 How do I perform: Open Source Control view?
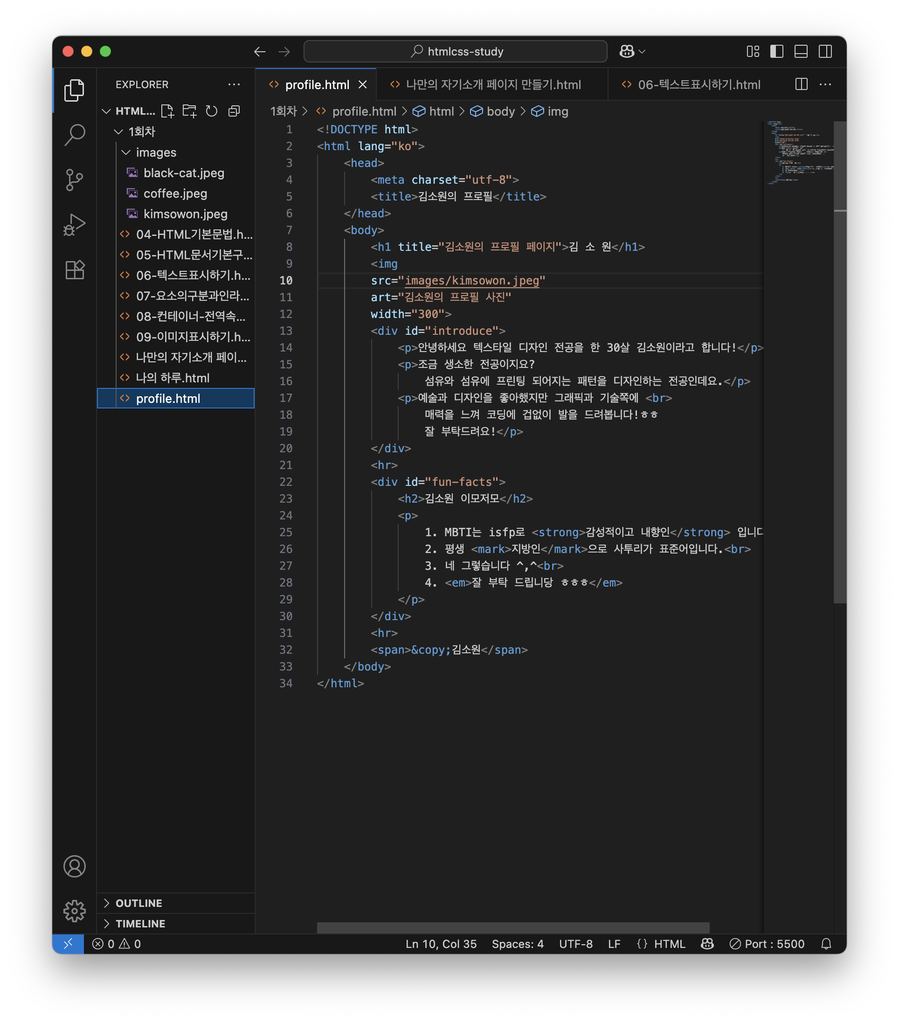(x=75, y=179)
